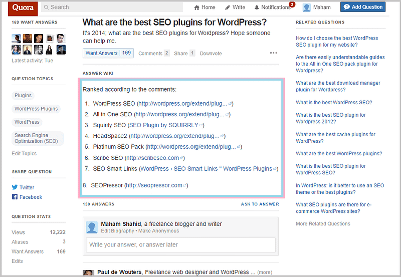Click the Home nav item

pyautogui.click(x=205, y=8)
